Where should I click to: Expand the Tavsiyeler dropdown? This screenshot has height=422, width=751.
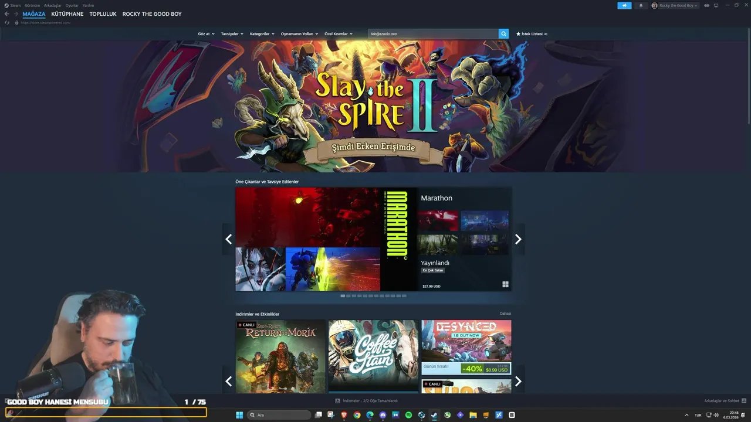pos(232,34)
